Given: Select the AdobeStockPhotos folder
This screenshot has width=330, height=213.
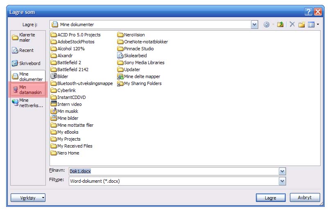Looking at the screenshot, I should (x=72, y=42).
